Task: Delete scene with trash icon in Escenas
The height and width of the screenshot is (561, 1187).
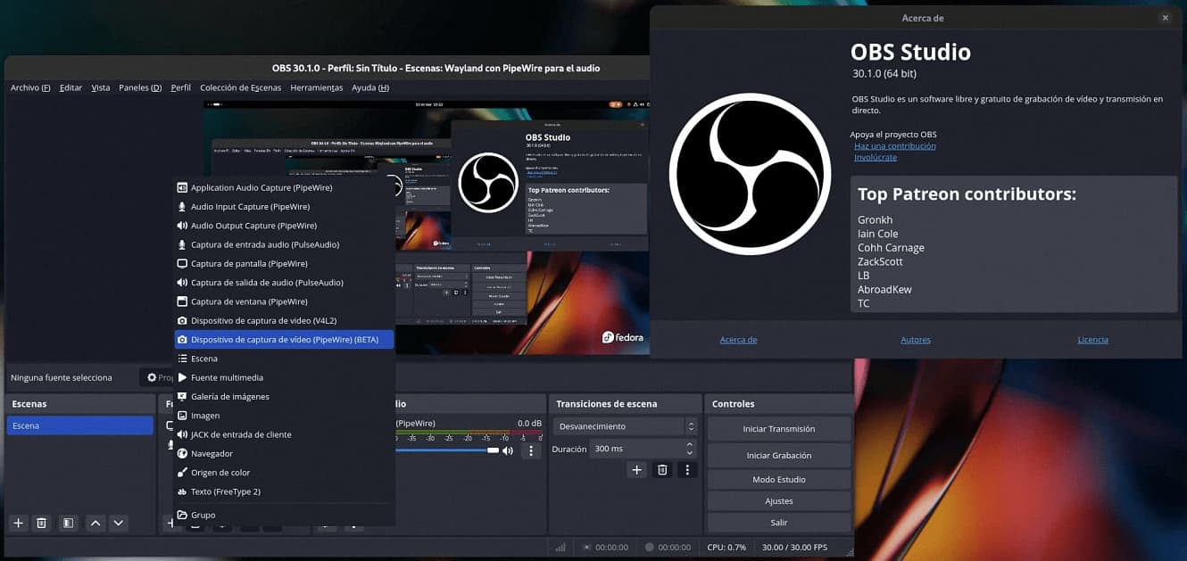Action: coord(41,523)
